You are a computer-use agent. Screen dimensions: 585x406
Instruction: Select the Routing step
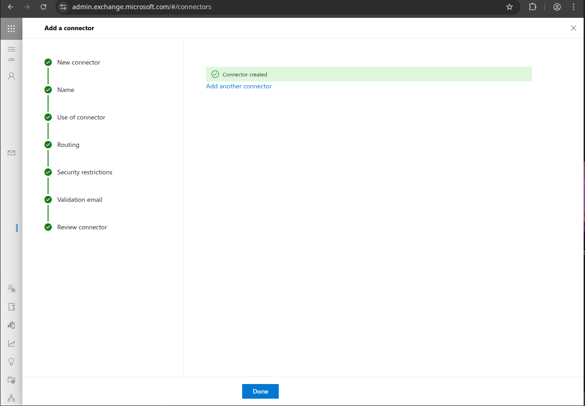[x=62, y=145]
